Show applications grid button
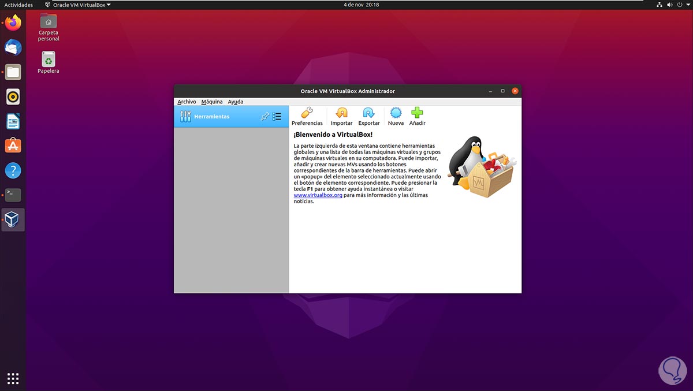The width and height of the screenshot is (693, 391). pos(13,379)
